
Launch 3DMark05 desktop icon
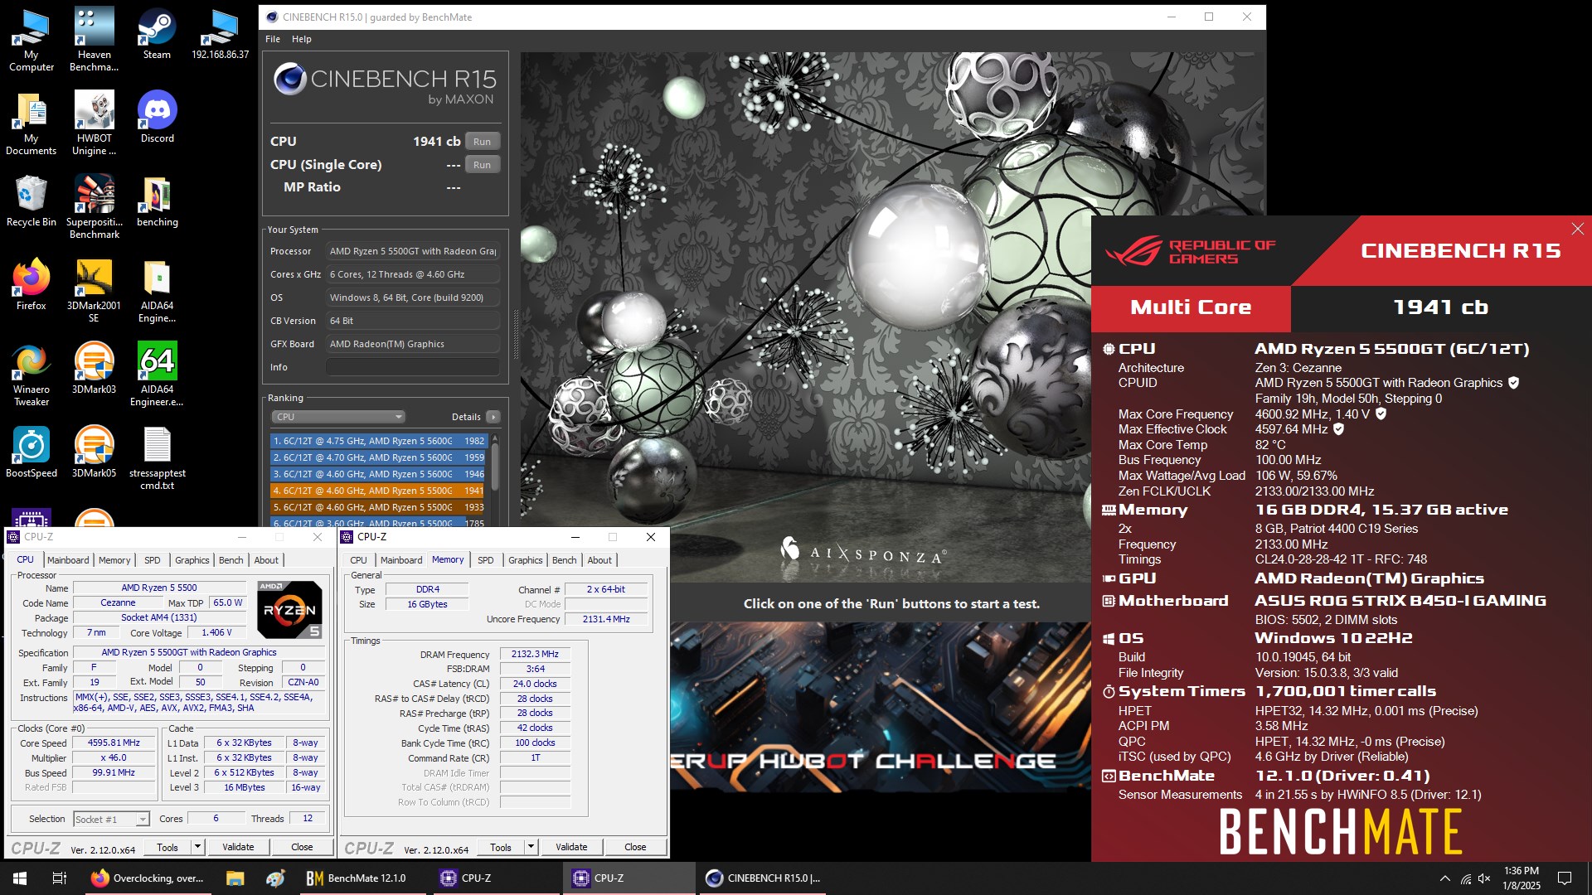tap(94, 452)
